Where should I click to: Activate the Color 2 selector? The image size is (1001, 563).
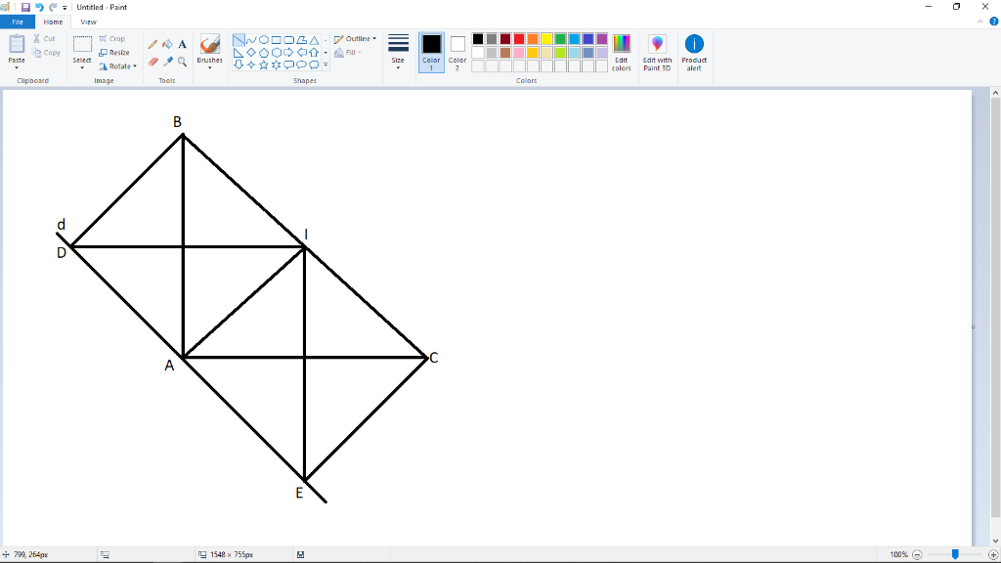point(457,53)
